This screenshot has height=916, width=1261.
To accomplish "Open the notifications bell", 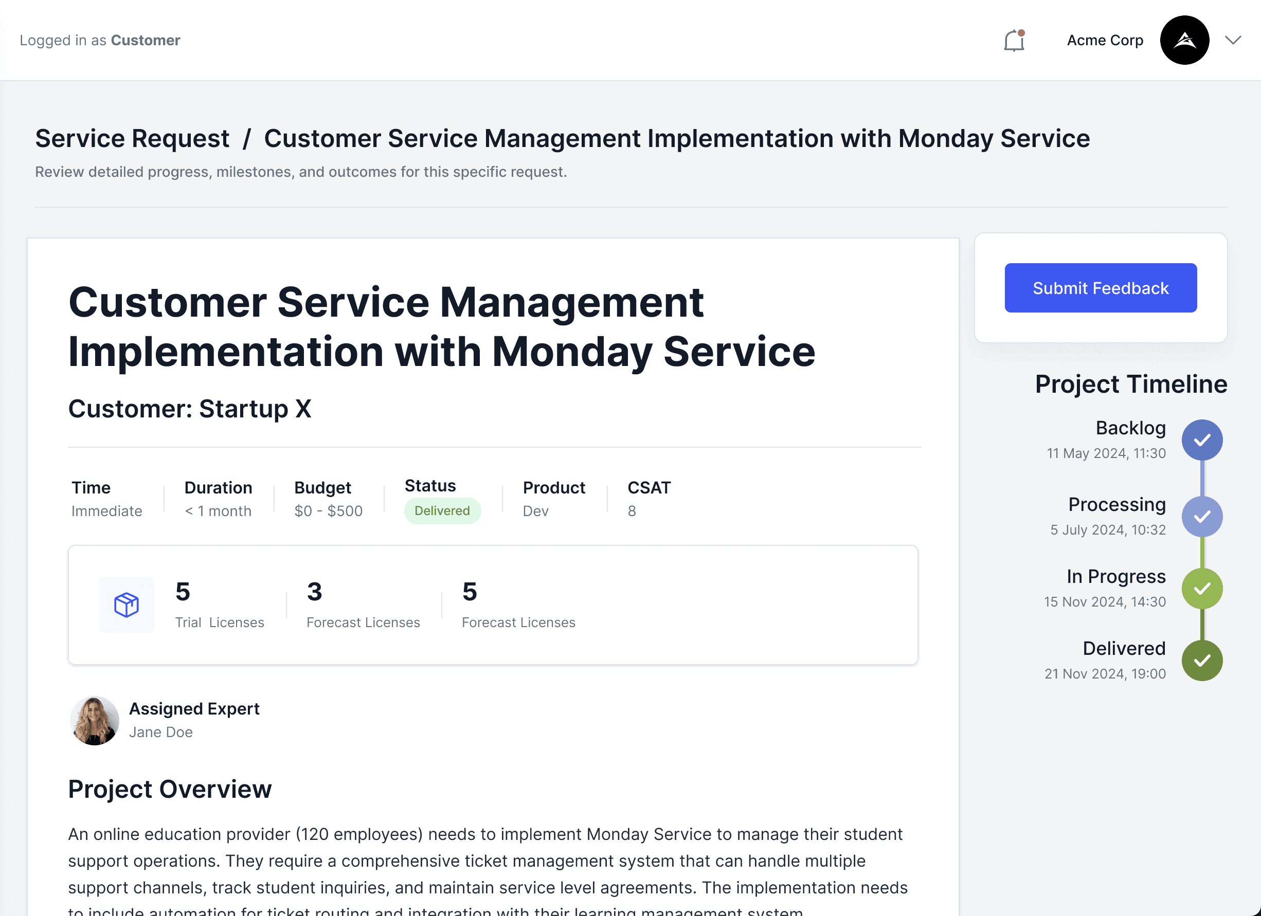I will tap(1014, 41).
